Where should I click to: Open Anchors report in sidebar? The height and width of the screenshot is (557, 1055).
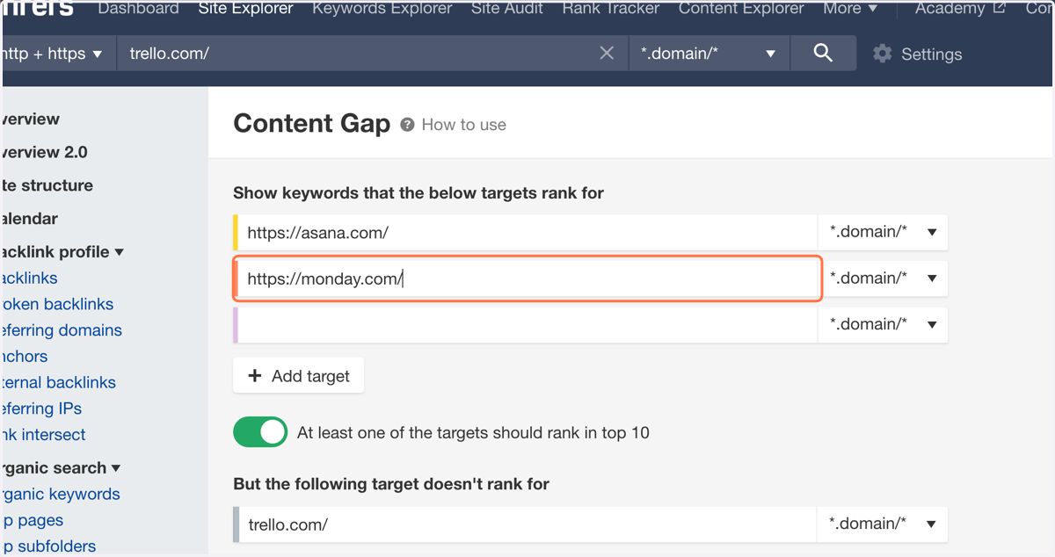[25, 357]
